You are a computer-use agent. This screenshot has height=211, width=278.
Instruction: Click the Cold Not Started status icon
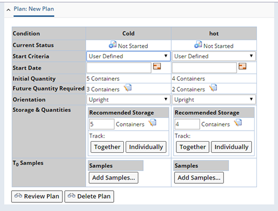click(x=113, y=44)
